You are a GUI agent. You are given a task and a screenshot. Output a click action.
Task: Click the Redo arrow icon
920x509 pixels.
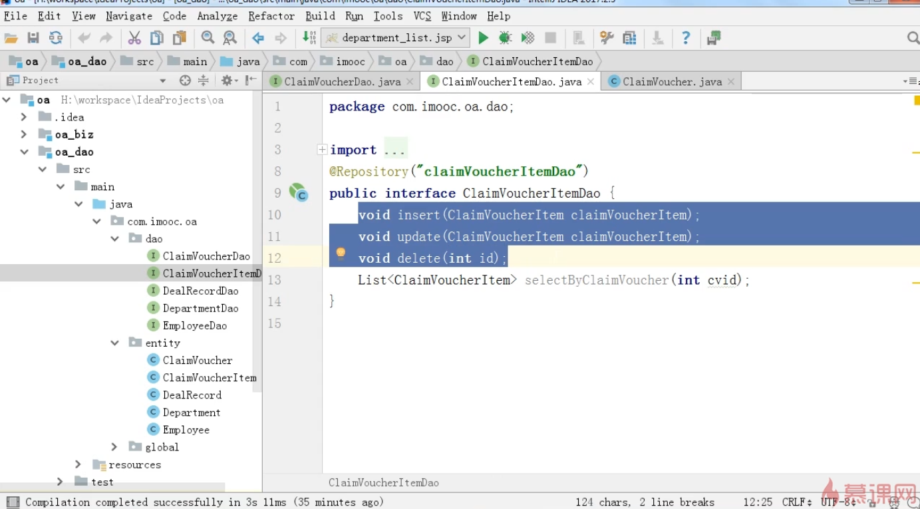tap(106, 38)
